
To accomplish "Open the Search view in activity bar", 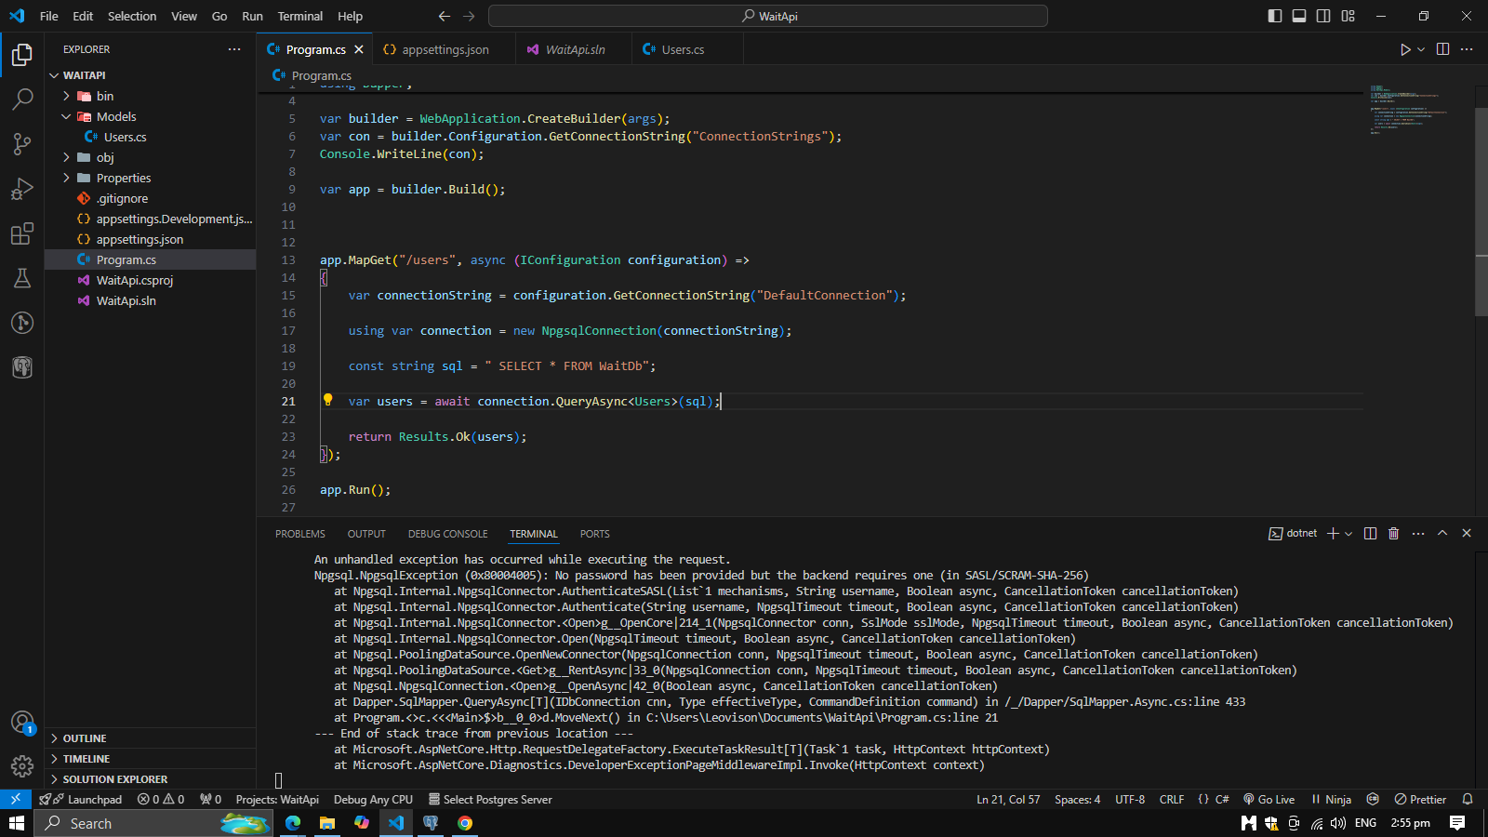I will [22, 99].
